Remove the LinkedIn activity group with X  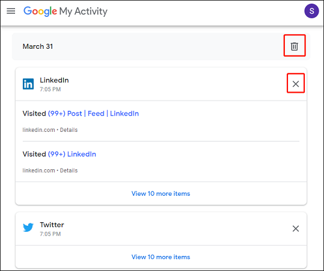tap(296, 84)
